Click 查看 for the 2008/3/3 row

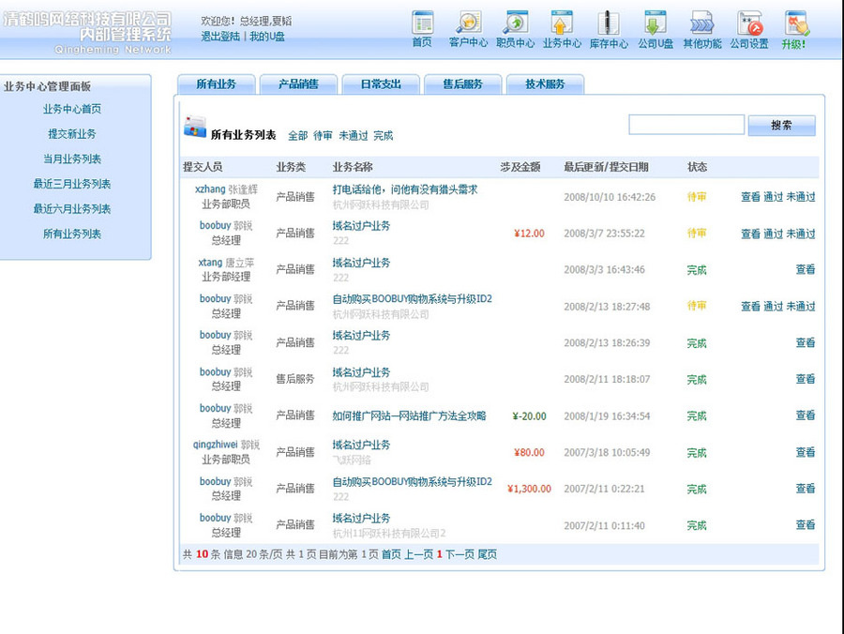point(806,270)
